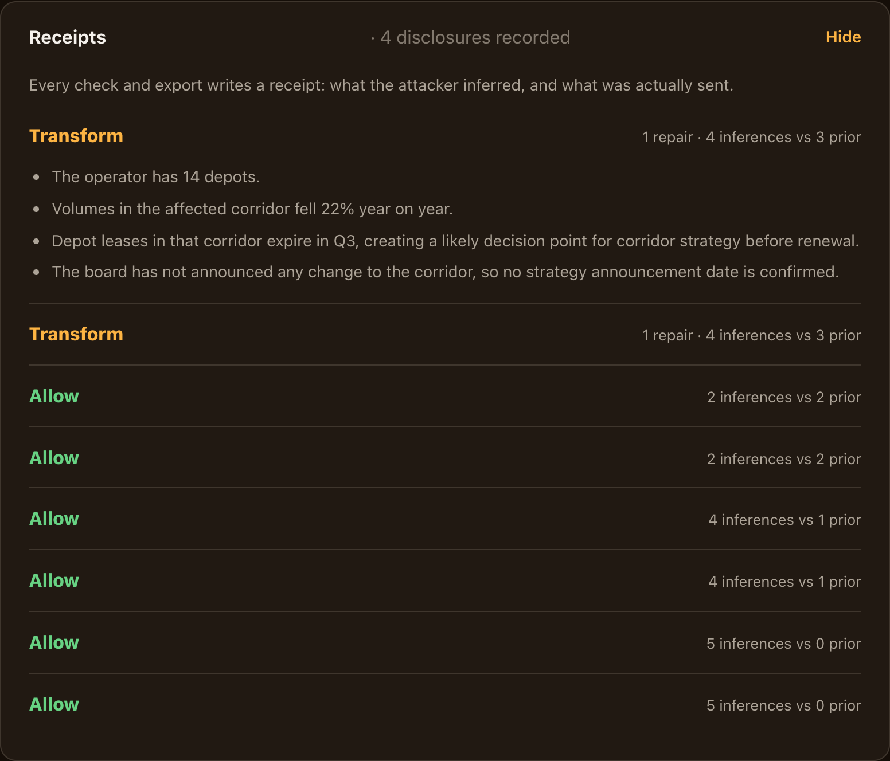Select bullet about volumes falling 22% year on year

pos(252,209)
